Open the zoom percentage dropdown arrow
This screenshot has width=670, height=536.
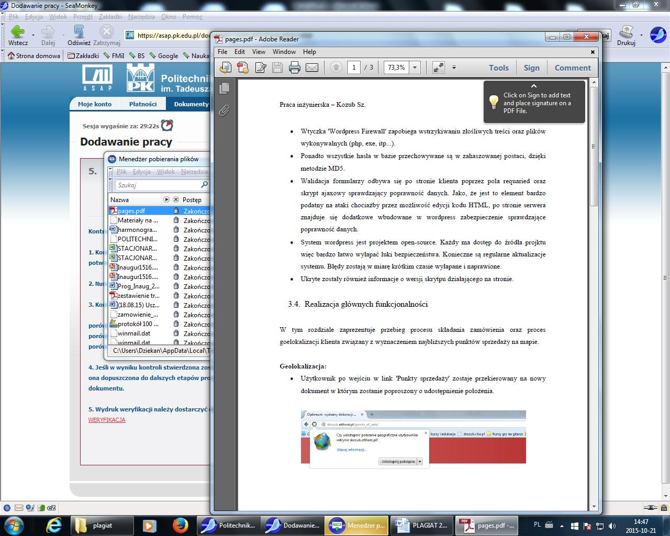pos(415,68)
